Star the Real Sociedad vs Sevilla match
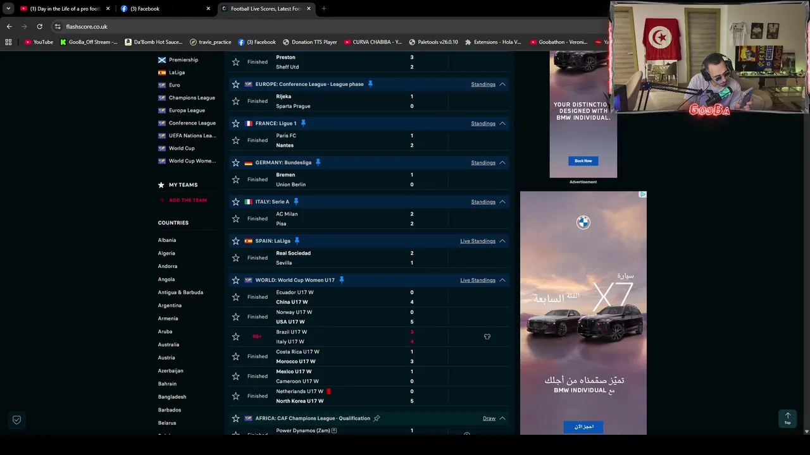Viewport: 810px width, 455px height. [x=235, y=258]
